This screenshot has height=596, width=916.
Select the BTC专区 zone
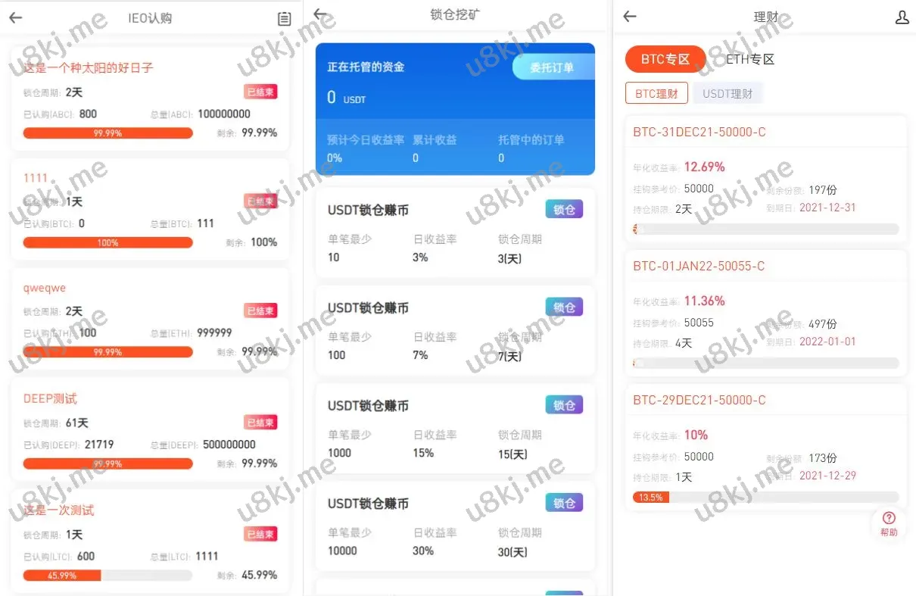[665, 59]
